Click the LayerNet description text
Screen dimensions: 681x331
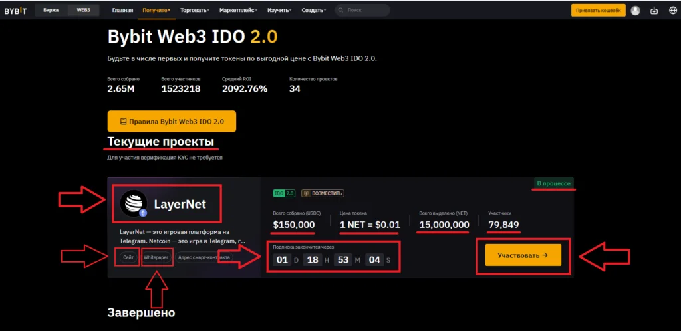click(184, 236)
